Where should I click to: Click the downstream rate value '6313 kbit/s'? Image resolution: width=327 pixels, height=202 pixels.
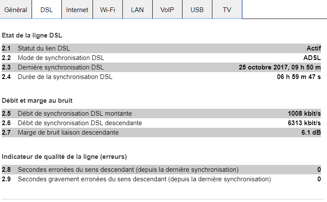point(304,123)
